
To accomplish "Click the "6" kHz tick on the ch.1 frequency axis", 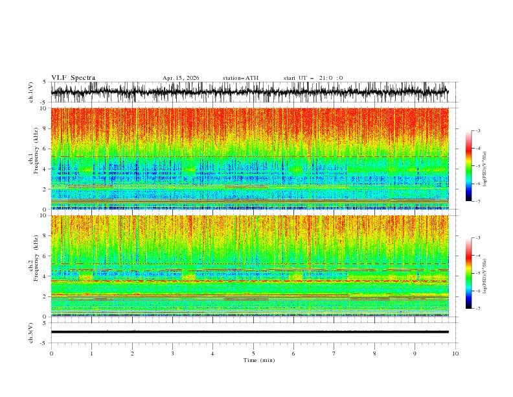I will 45,149.
